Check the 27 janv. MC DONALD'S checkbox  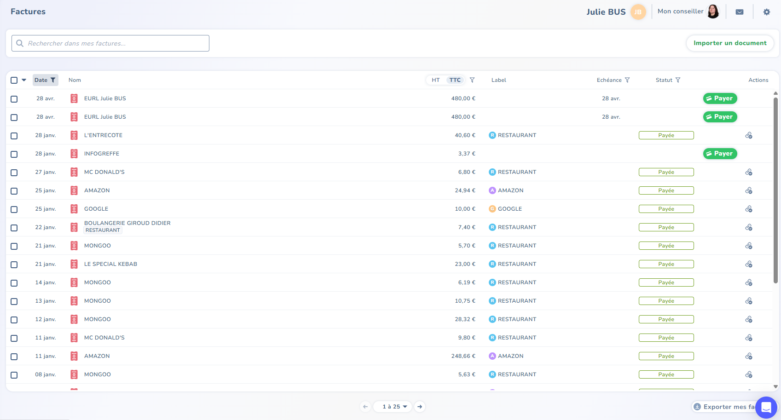coord(14,173)
